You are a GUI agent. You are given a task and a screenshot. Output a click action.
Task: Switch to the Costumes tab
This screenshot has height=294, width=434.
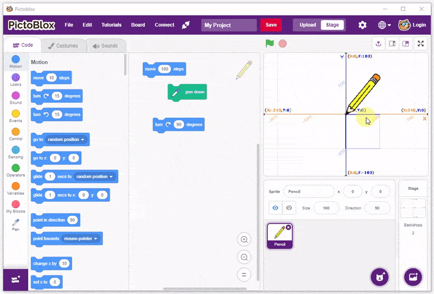click(63, 46)
